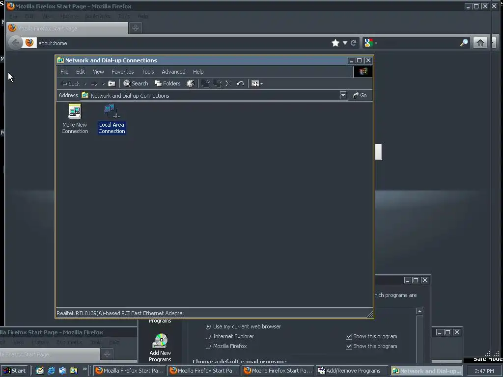The width and height of the screenshot is (503, 377).
Task: Open the Edit menu in Network Connections
Action: pos(81,72)
